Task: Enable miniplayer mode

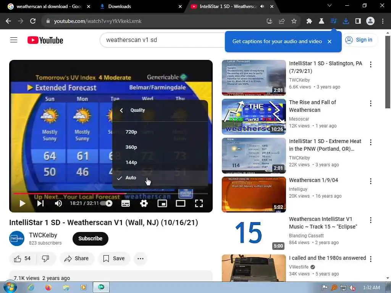Action: click(x=162, y=203)
